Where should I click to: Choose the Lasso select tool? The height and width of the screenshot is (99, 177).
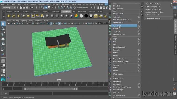pyautogui.click(x=3, y=29)
